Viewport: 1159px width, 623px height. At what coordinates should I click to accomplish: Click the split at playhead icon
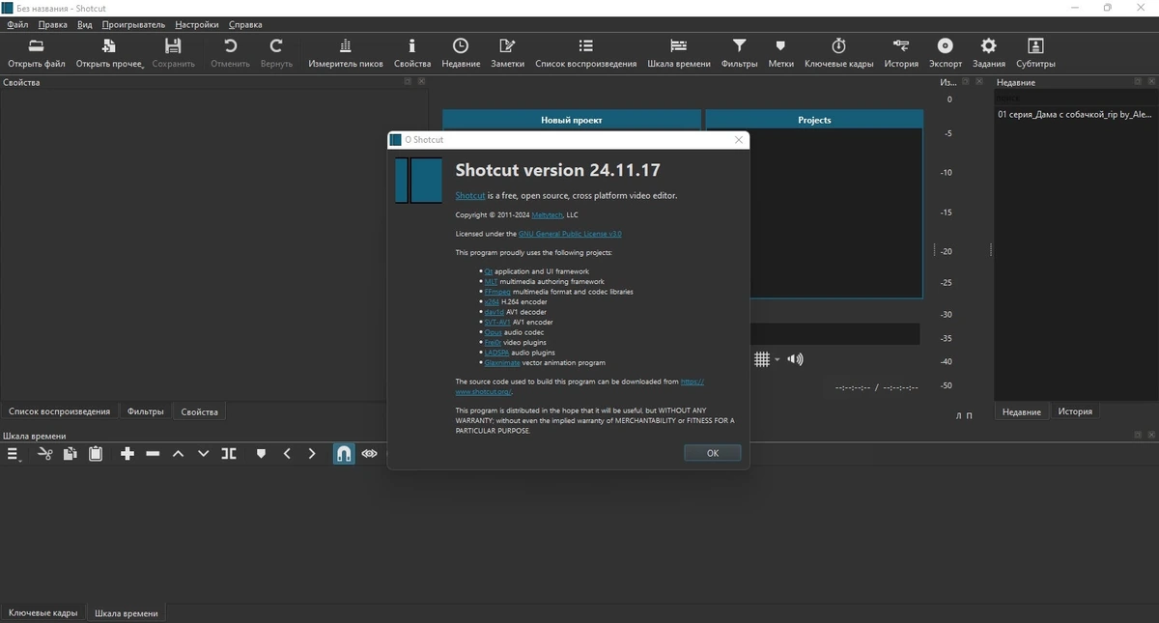click(229, 453)
